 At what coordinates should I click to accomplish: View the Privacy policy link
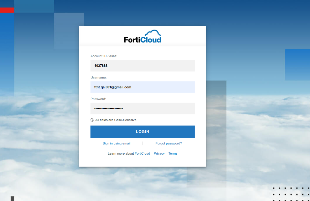[x=159, y=153]
